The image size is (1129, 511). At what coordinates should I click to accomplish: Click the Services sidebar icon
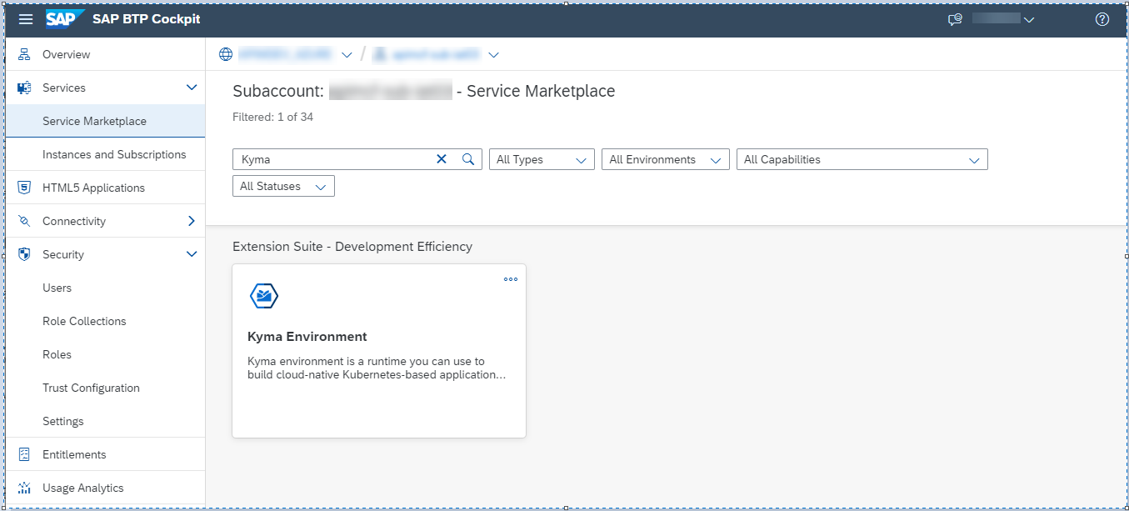(24, 88)
